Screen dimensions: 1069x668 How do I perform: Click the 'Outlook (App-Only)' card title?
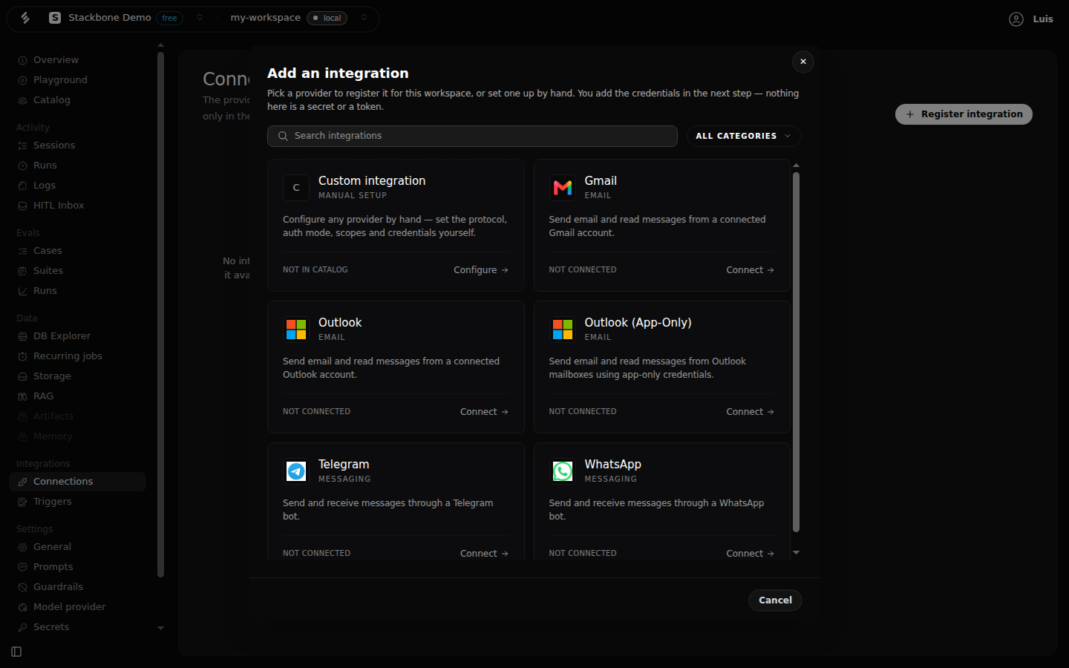638,323
